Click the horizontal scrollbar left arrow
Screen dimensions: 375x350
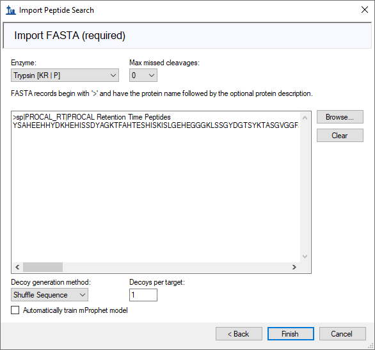(17, 267)
